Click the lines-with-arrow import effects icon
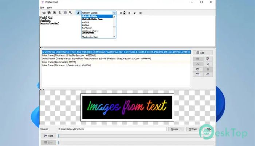The width and height of the screenshot is (255, 146). click(198, 74)
